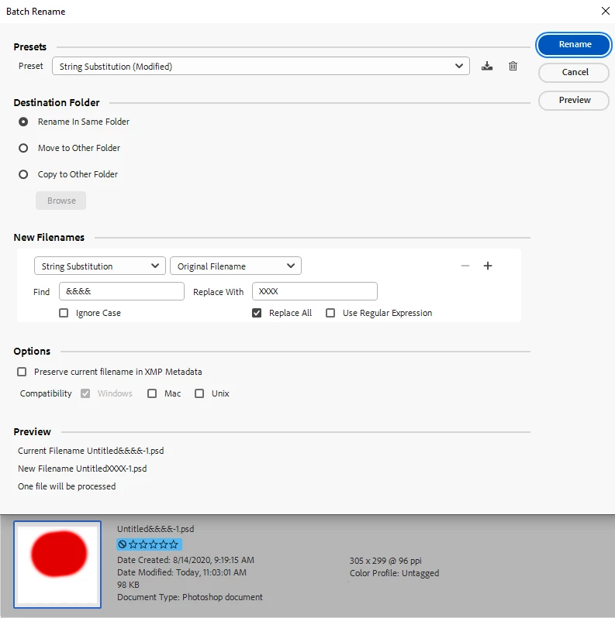Click the Rename button
Screen dimensions: 615x618
pos(574,44)
